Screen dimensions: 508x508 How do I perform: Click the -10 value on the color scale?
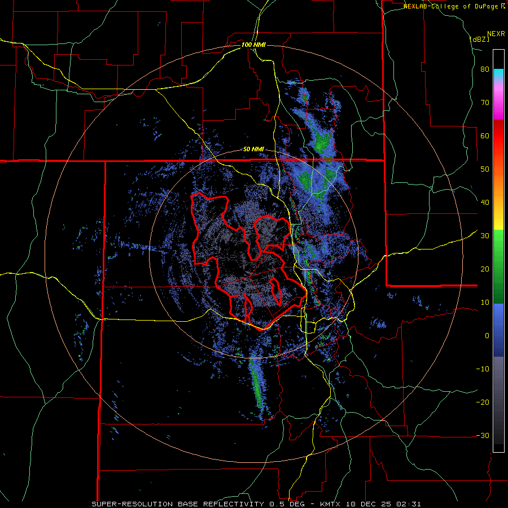[483, 369]
